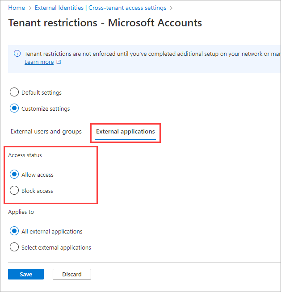This screenshot has height=292, width=281.
Task: Save the tenant restriction settings
Action: (26, 274)
